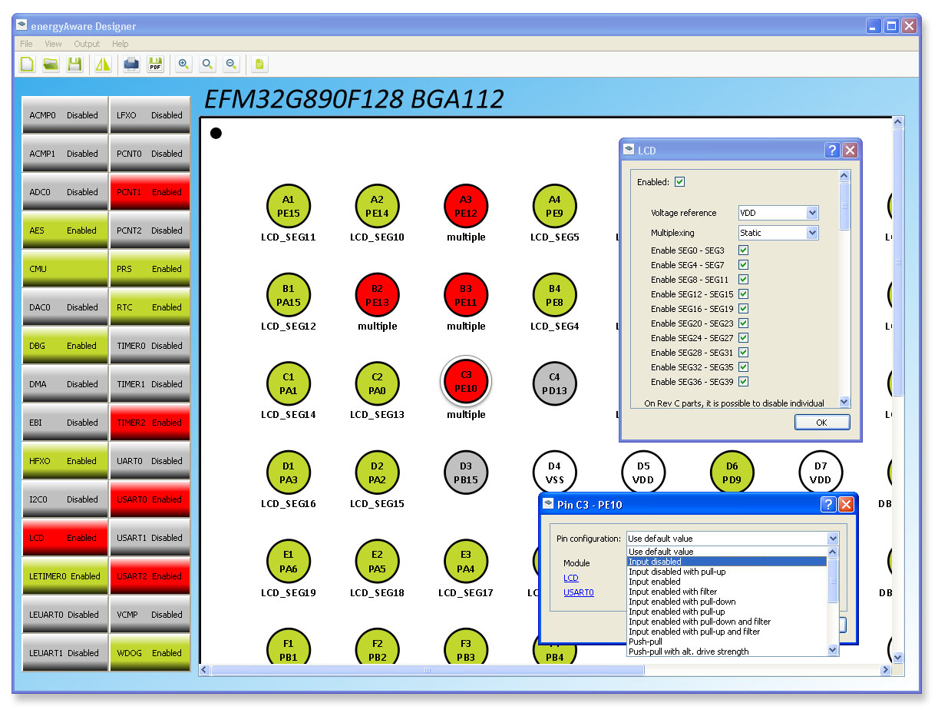Print the design with the printer icon
938x713 pixels.
click(131, 65)
